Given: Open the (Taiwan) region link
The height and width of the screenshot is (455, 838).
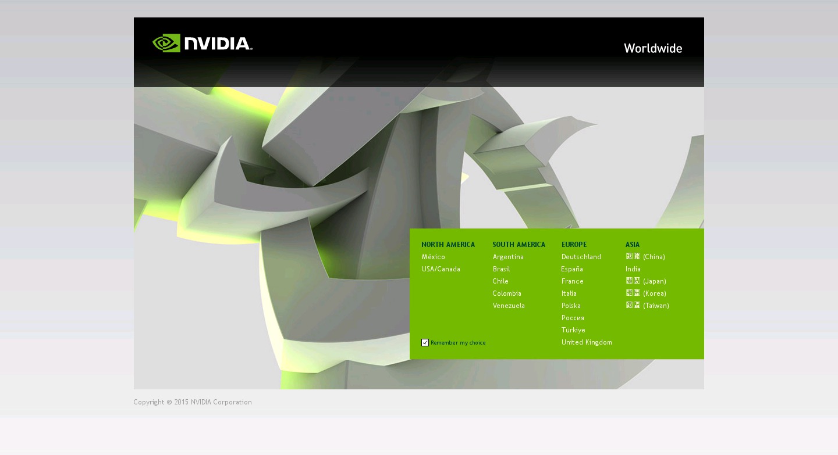Looking at the screenshot, I should (x=647, y=306).
